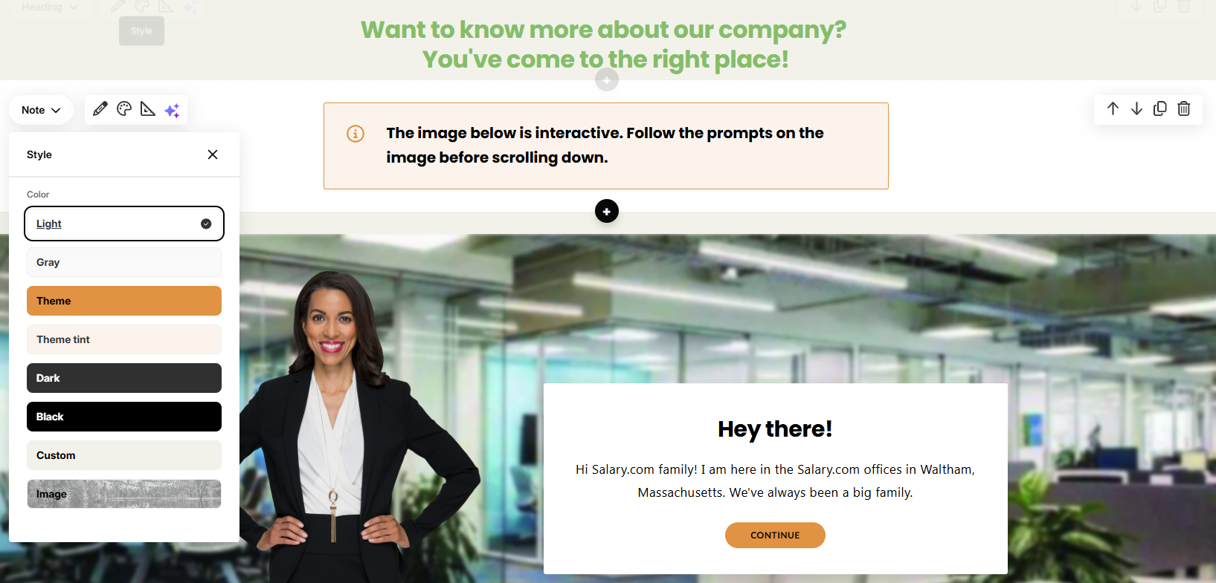Click the format ruler triangle icon
The width and height of the screenshot is (1216, 583).
(148, 109)
